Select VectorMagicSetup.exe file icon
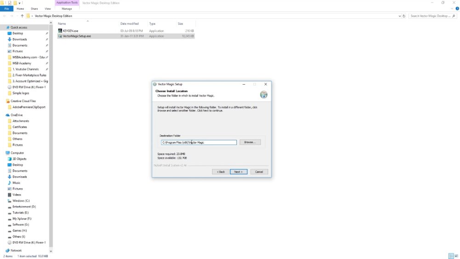Screen dimensions: 460x259 point(60,36)
